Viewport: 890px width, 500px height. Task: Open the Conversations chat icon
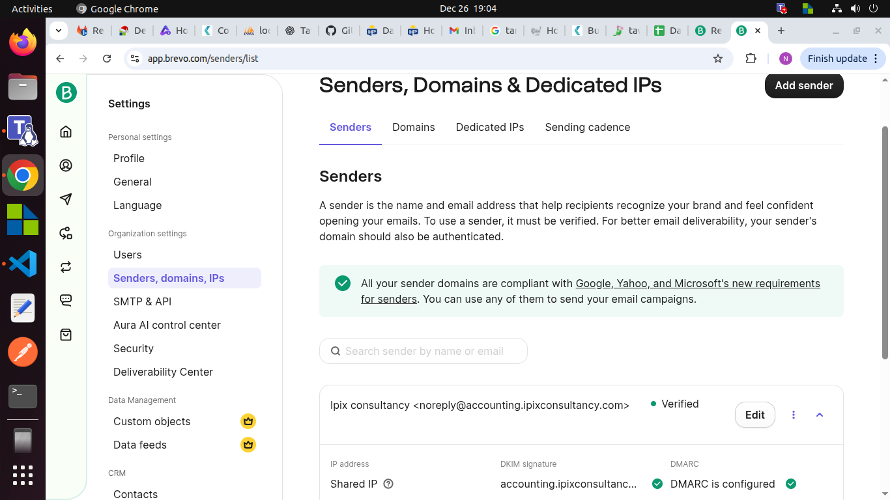(x=66, y=300)
